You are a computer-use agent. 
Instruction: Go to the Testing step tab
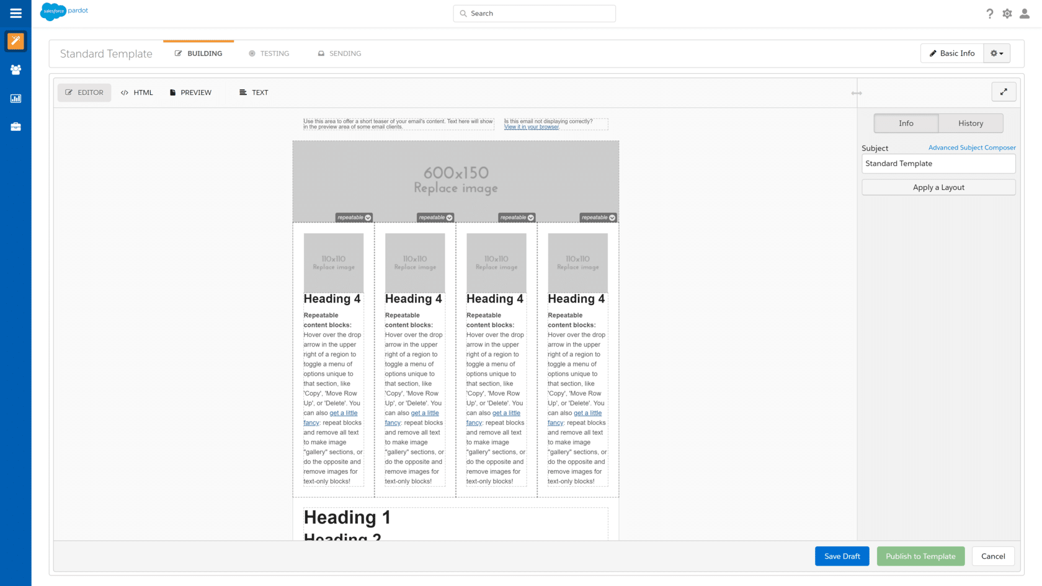pos(269,53)
